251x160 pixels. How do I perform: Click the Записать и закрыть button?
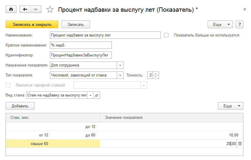click(32, 24)
